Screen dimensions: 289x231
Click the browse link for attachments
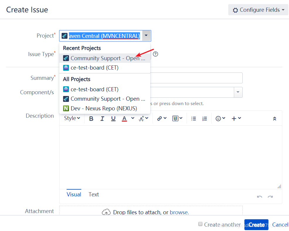pyautogui.click(x=179, y=213)
